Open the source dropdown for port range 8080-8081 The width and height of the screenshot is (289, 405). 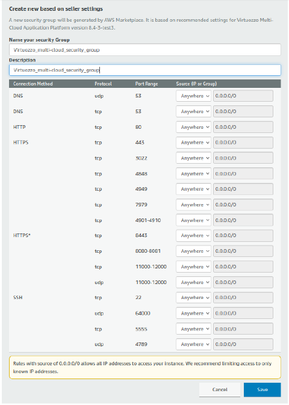194,251
